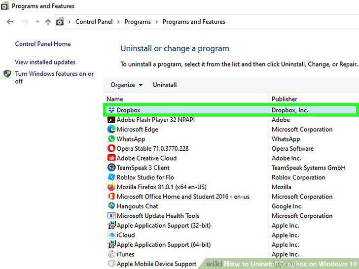Click Apple Application Support (64-bit) icon

pos(111,244)
